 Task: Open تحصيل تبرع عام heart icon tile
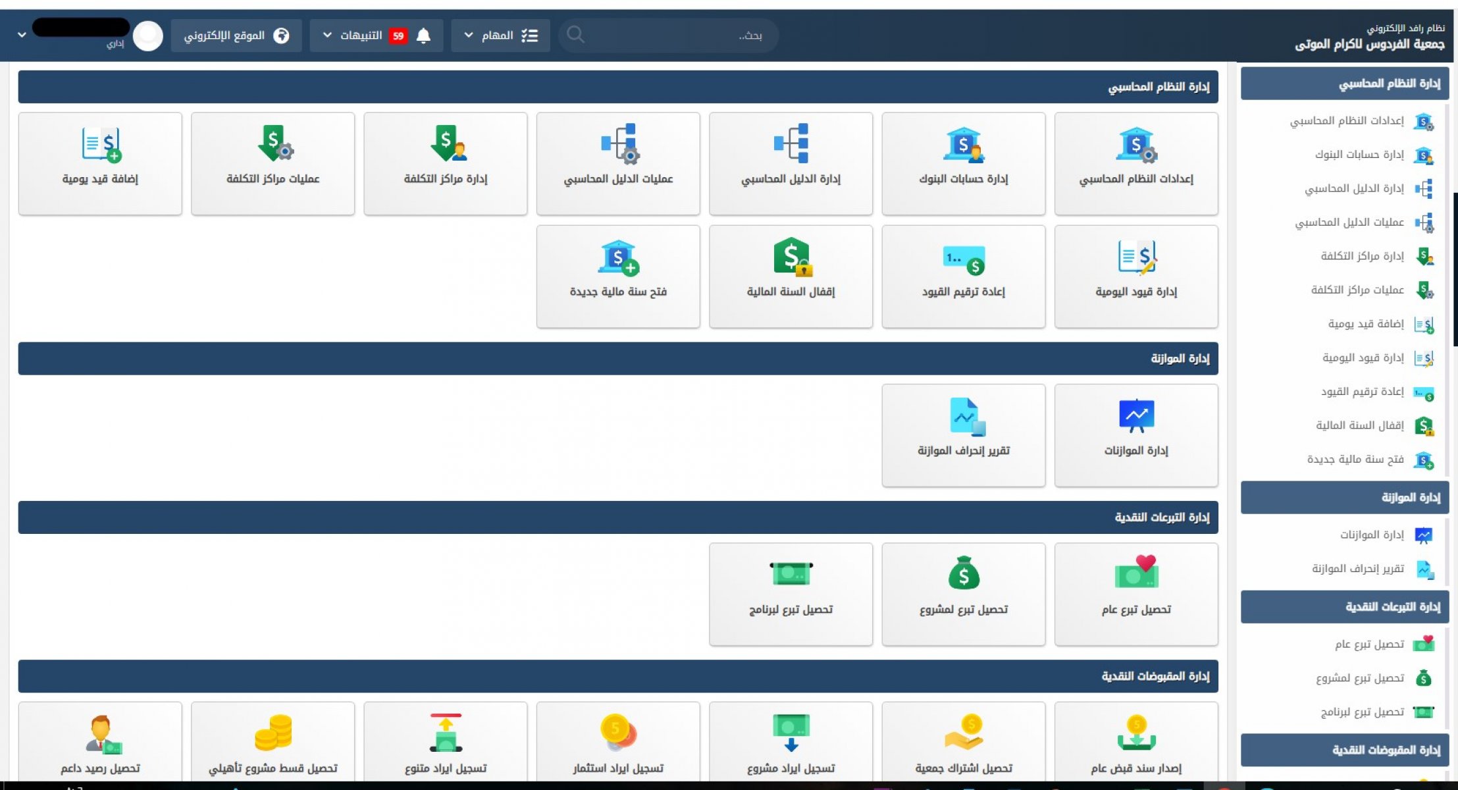pos(1135,573)
